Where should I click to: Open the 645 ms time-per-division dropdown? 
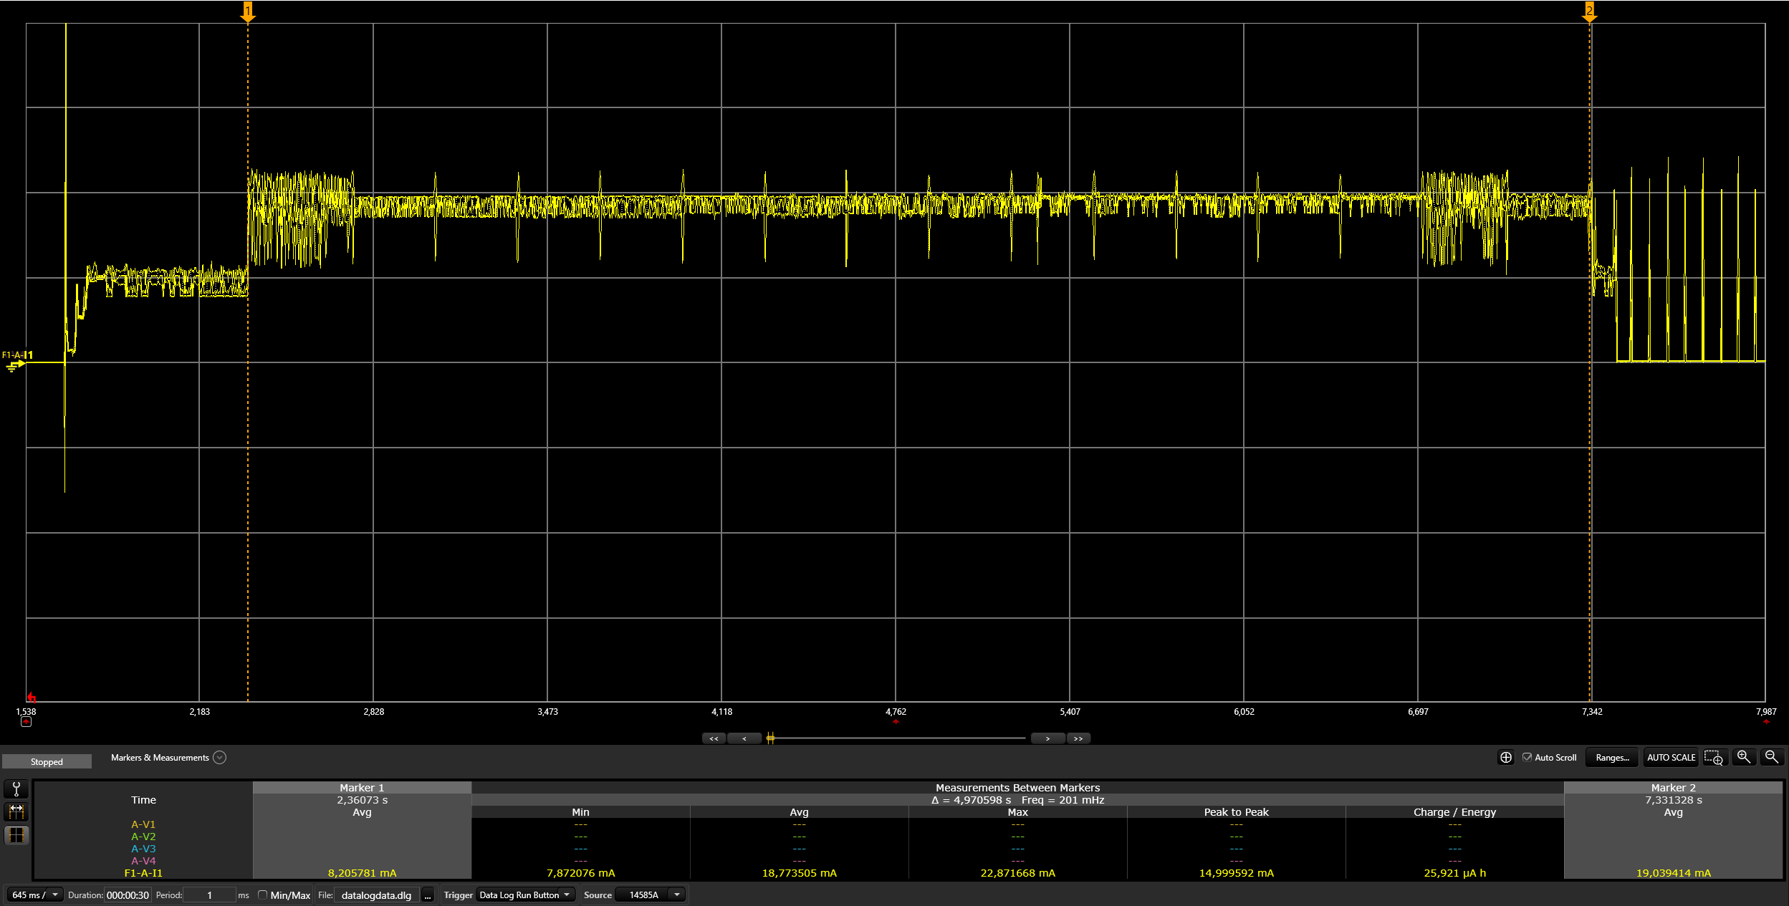(35, 895)
